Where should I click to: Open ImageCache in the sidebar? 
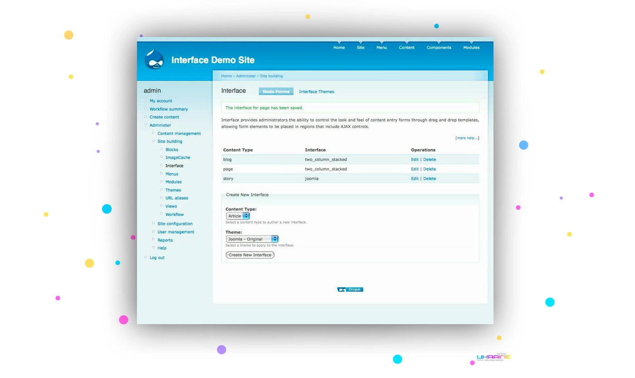click(178, 158)
